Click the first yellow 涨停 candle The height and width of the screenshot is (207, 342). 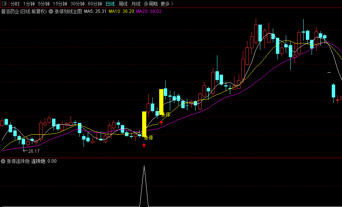[144, 124]
